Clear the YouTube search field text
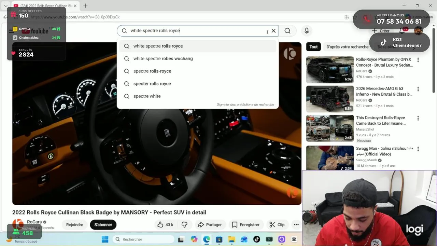Screen dimensions: 437x246 (273, 31)
